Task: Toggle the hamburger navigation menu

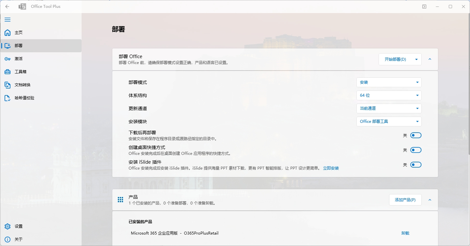Action: coord(8,20)
